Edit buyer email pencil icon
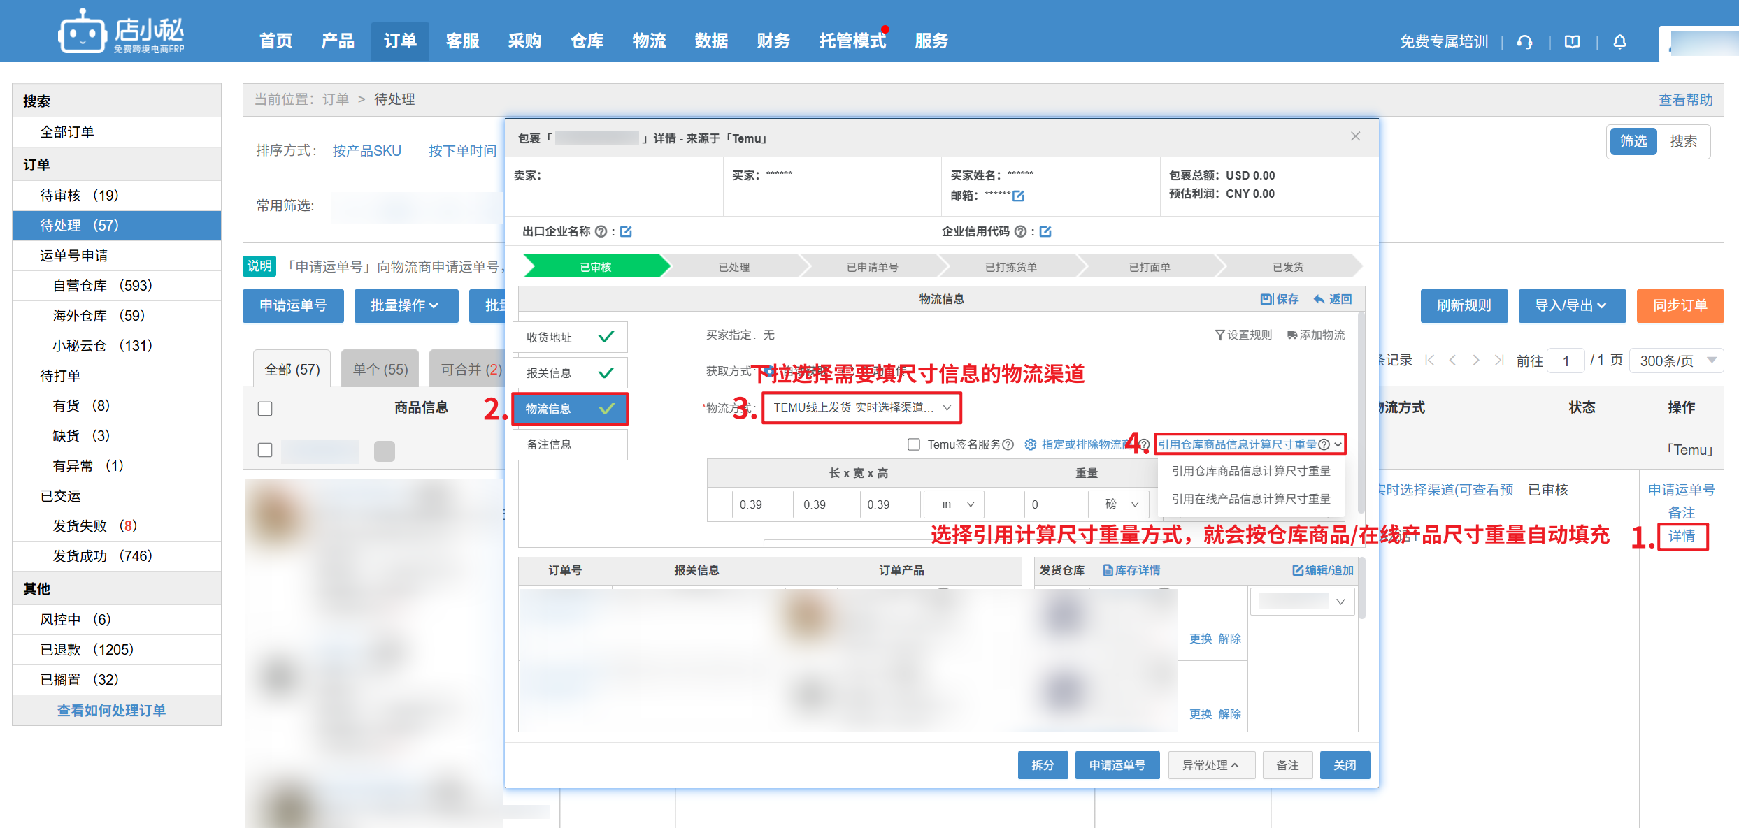This screenshot has width=1739, height=828. 1018,196
